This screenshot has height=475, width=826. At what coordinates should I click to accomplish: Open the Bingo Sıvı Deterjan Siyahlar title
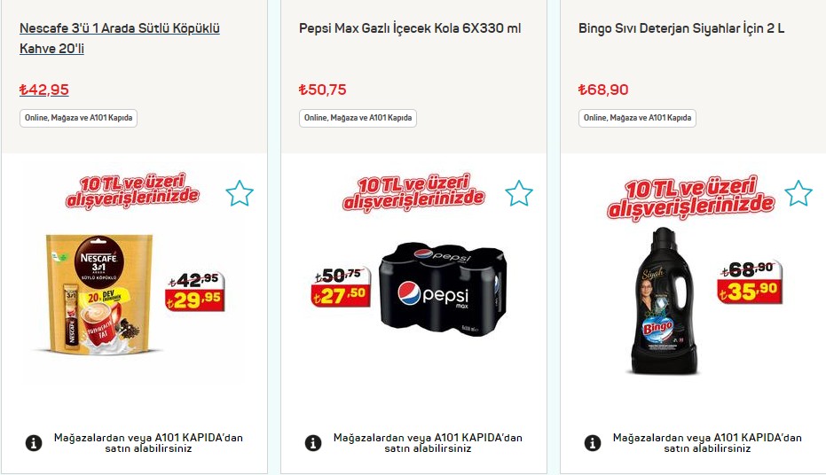[681, 28]
